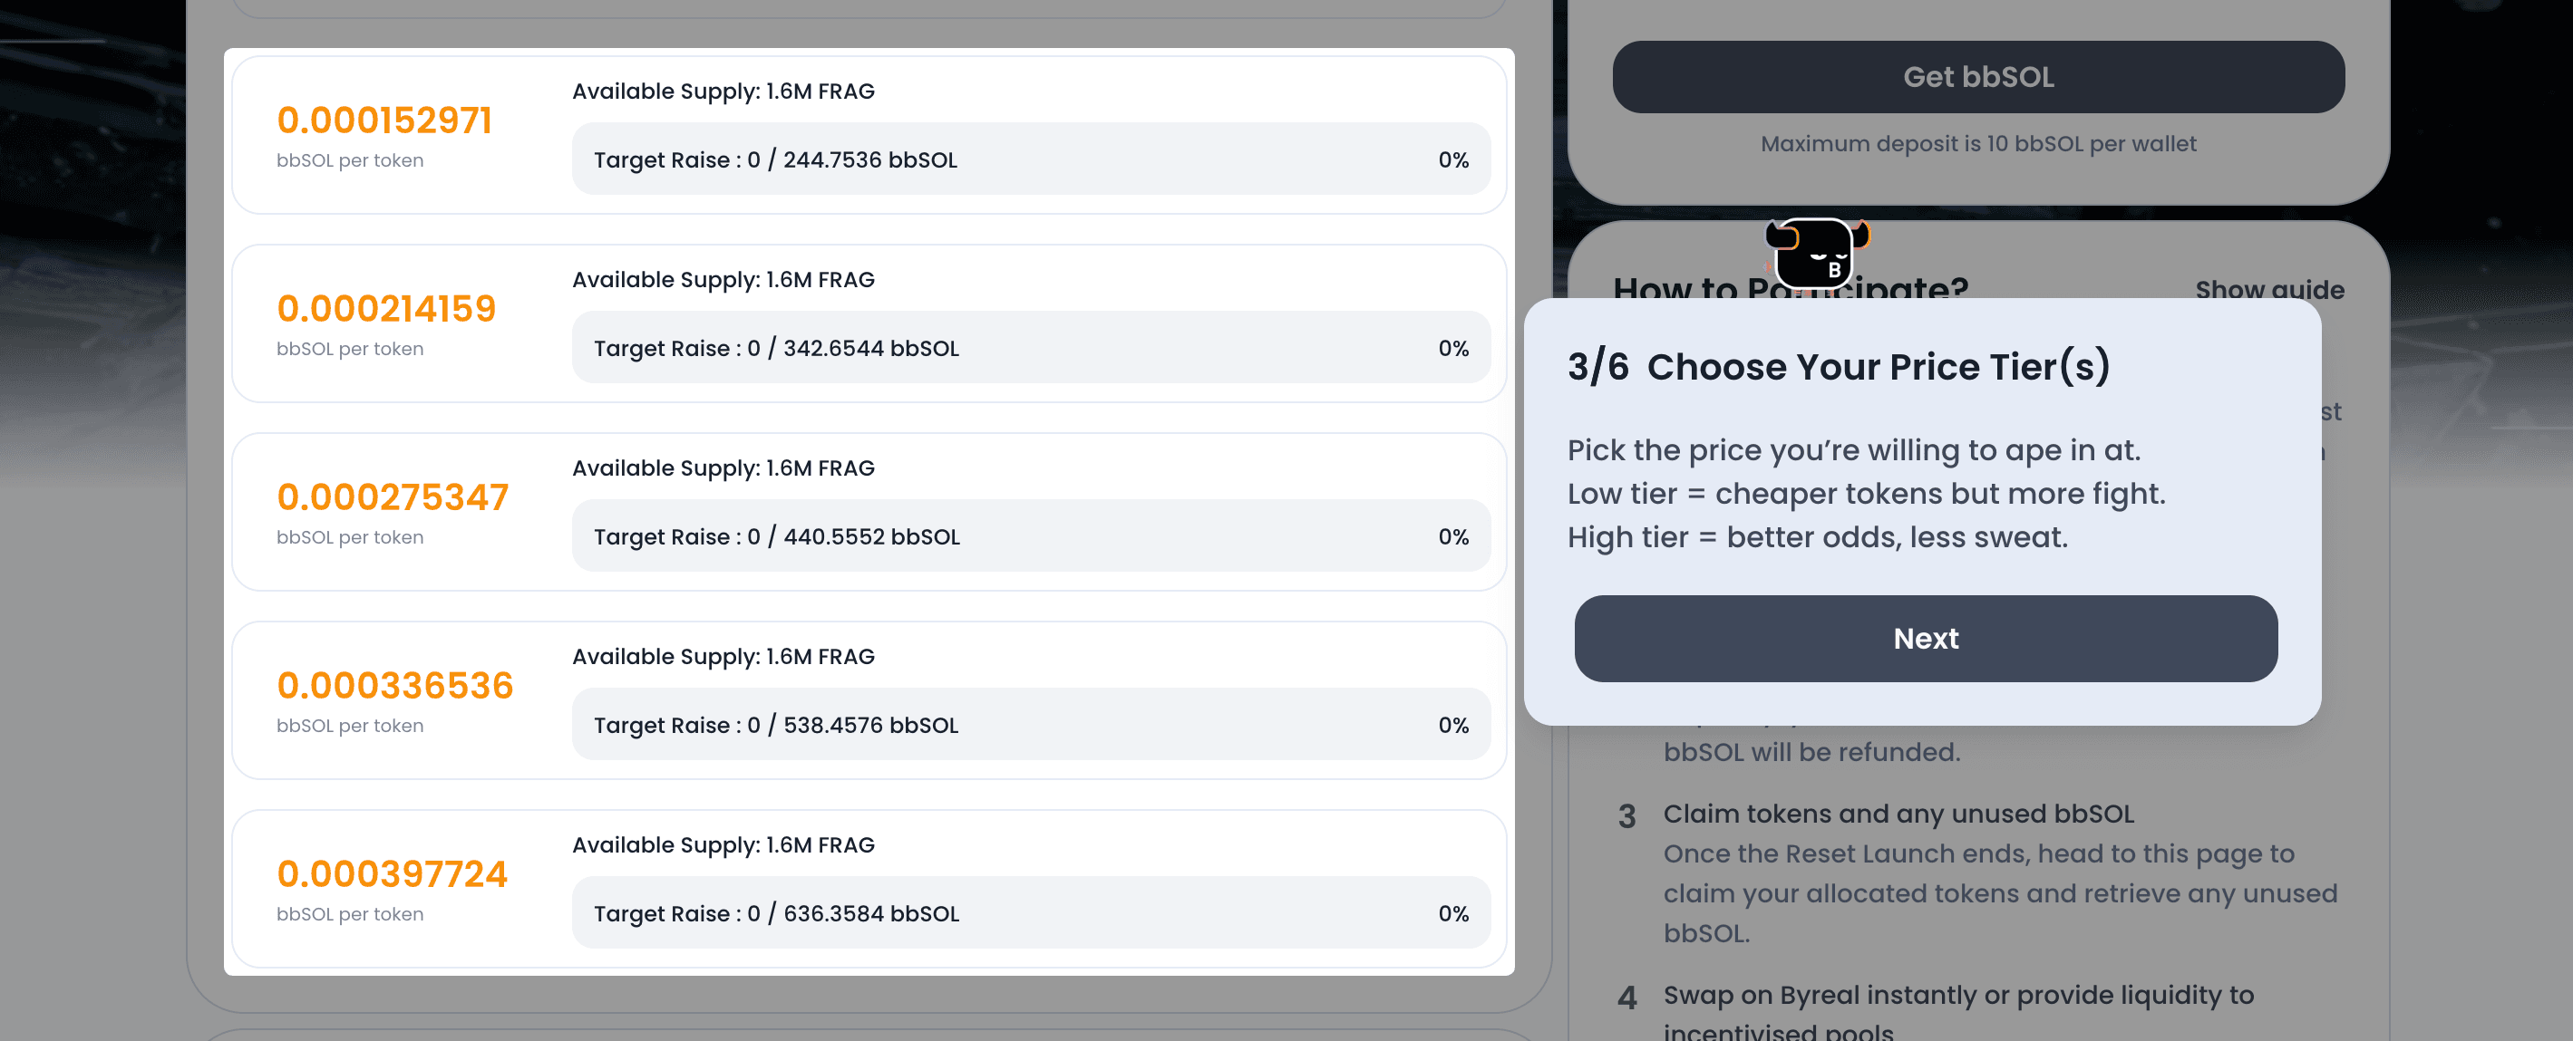Select the 0.000214159 bbSOL price tier
Screen dimensions: 2573x1041
click(868, 323)
